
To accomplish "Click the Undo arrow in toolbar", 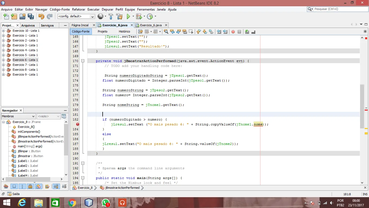I will click(x=41, y=17).
